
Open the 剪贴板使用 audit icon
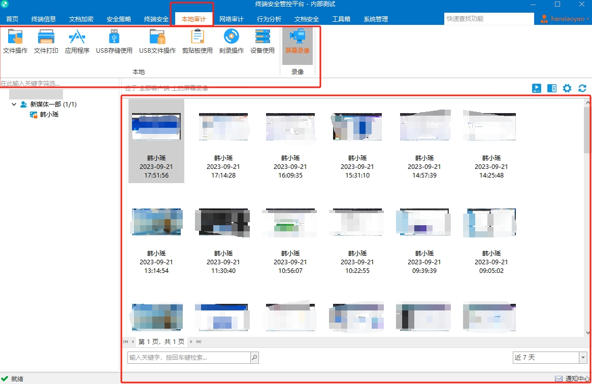(198, 42)
